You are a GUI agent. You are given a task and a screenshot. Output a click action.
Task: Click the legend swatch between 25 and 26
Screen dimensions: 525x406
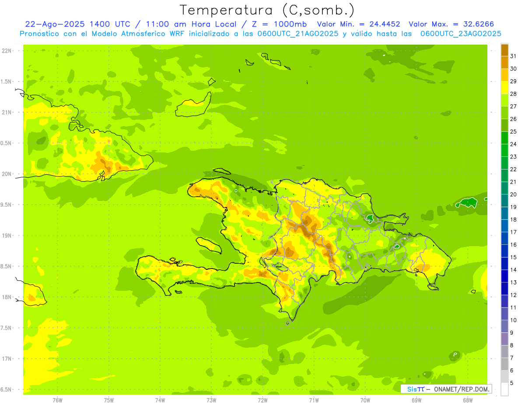pyautogui.click(x=504, y=125)
